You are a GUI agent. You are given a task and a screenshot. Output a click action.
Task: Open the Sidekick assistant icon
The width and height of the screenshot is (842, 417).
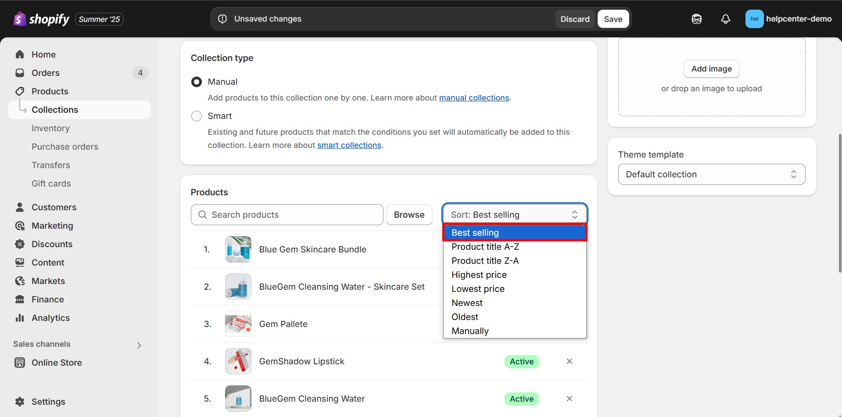[x=696, y=19]
